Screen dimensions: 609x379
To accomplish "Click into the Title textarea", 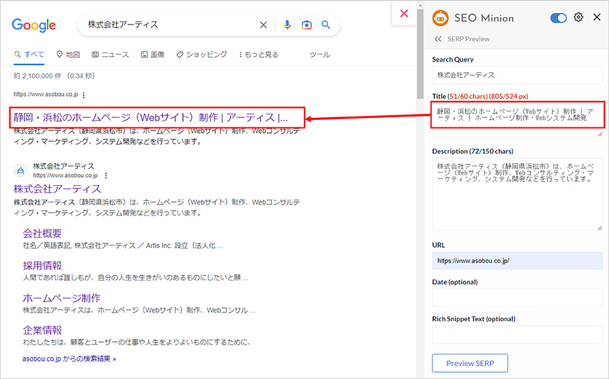I will [517, 119].
